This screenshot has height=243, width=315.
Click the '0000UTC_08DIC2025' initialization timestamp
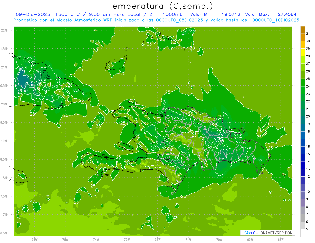coord(180,20)
